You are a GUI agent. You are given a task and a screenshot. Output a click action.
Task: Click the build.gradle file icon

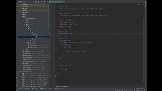23,55
